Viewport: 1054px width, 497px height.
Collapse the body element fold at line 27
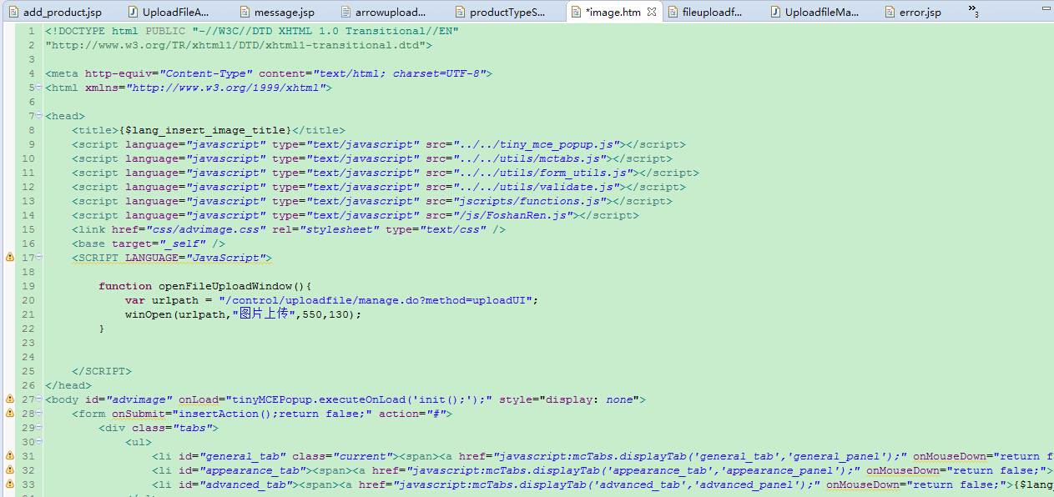(38, 399)
